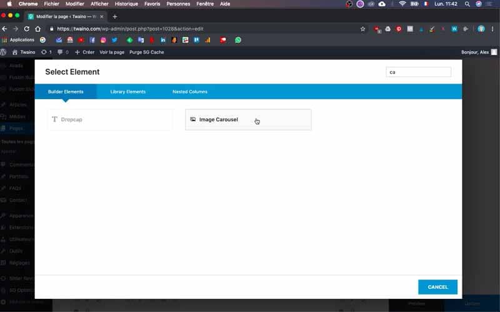Open a new browser tab
500x312 pixels.
click(x=115, y=17)
